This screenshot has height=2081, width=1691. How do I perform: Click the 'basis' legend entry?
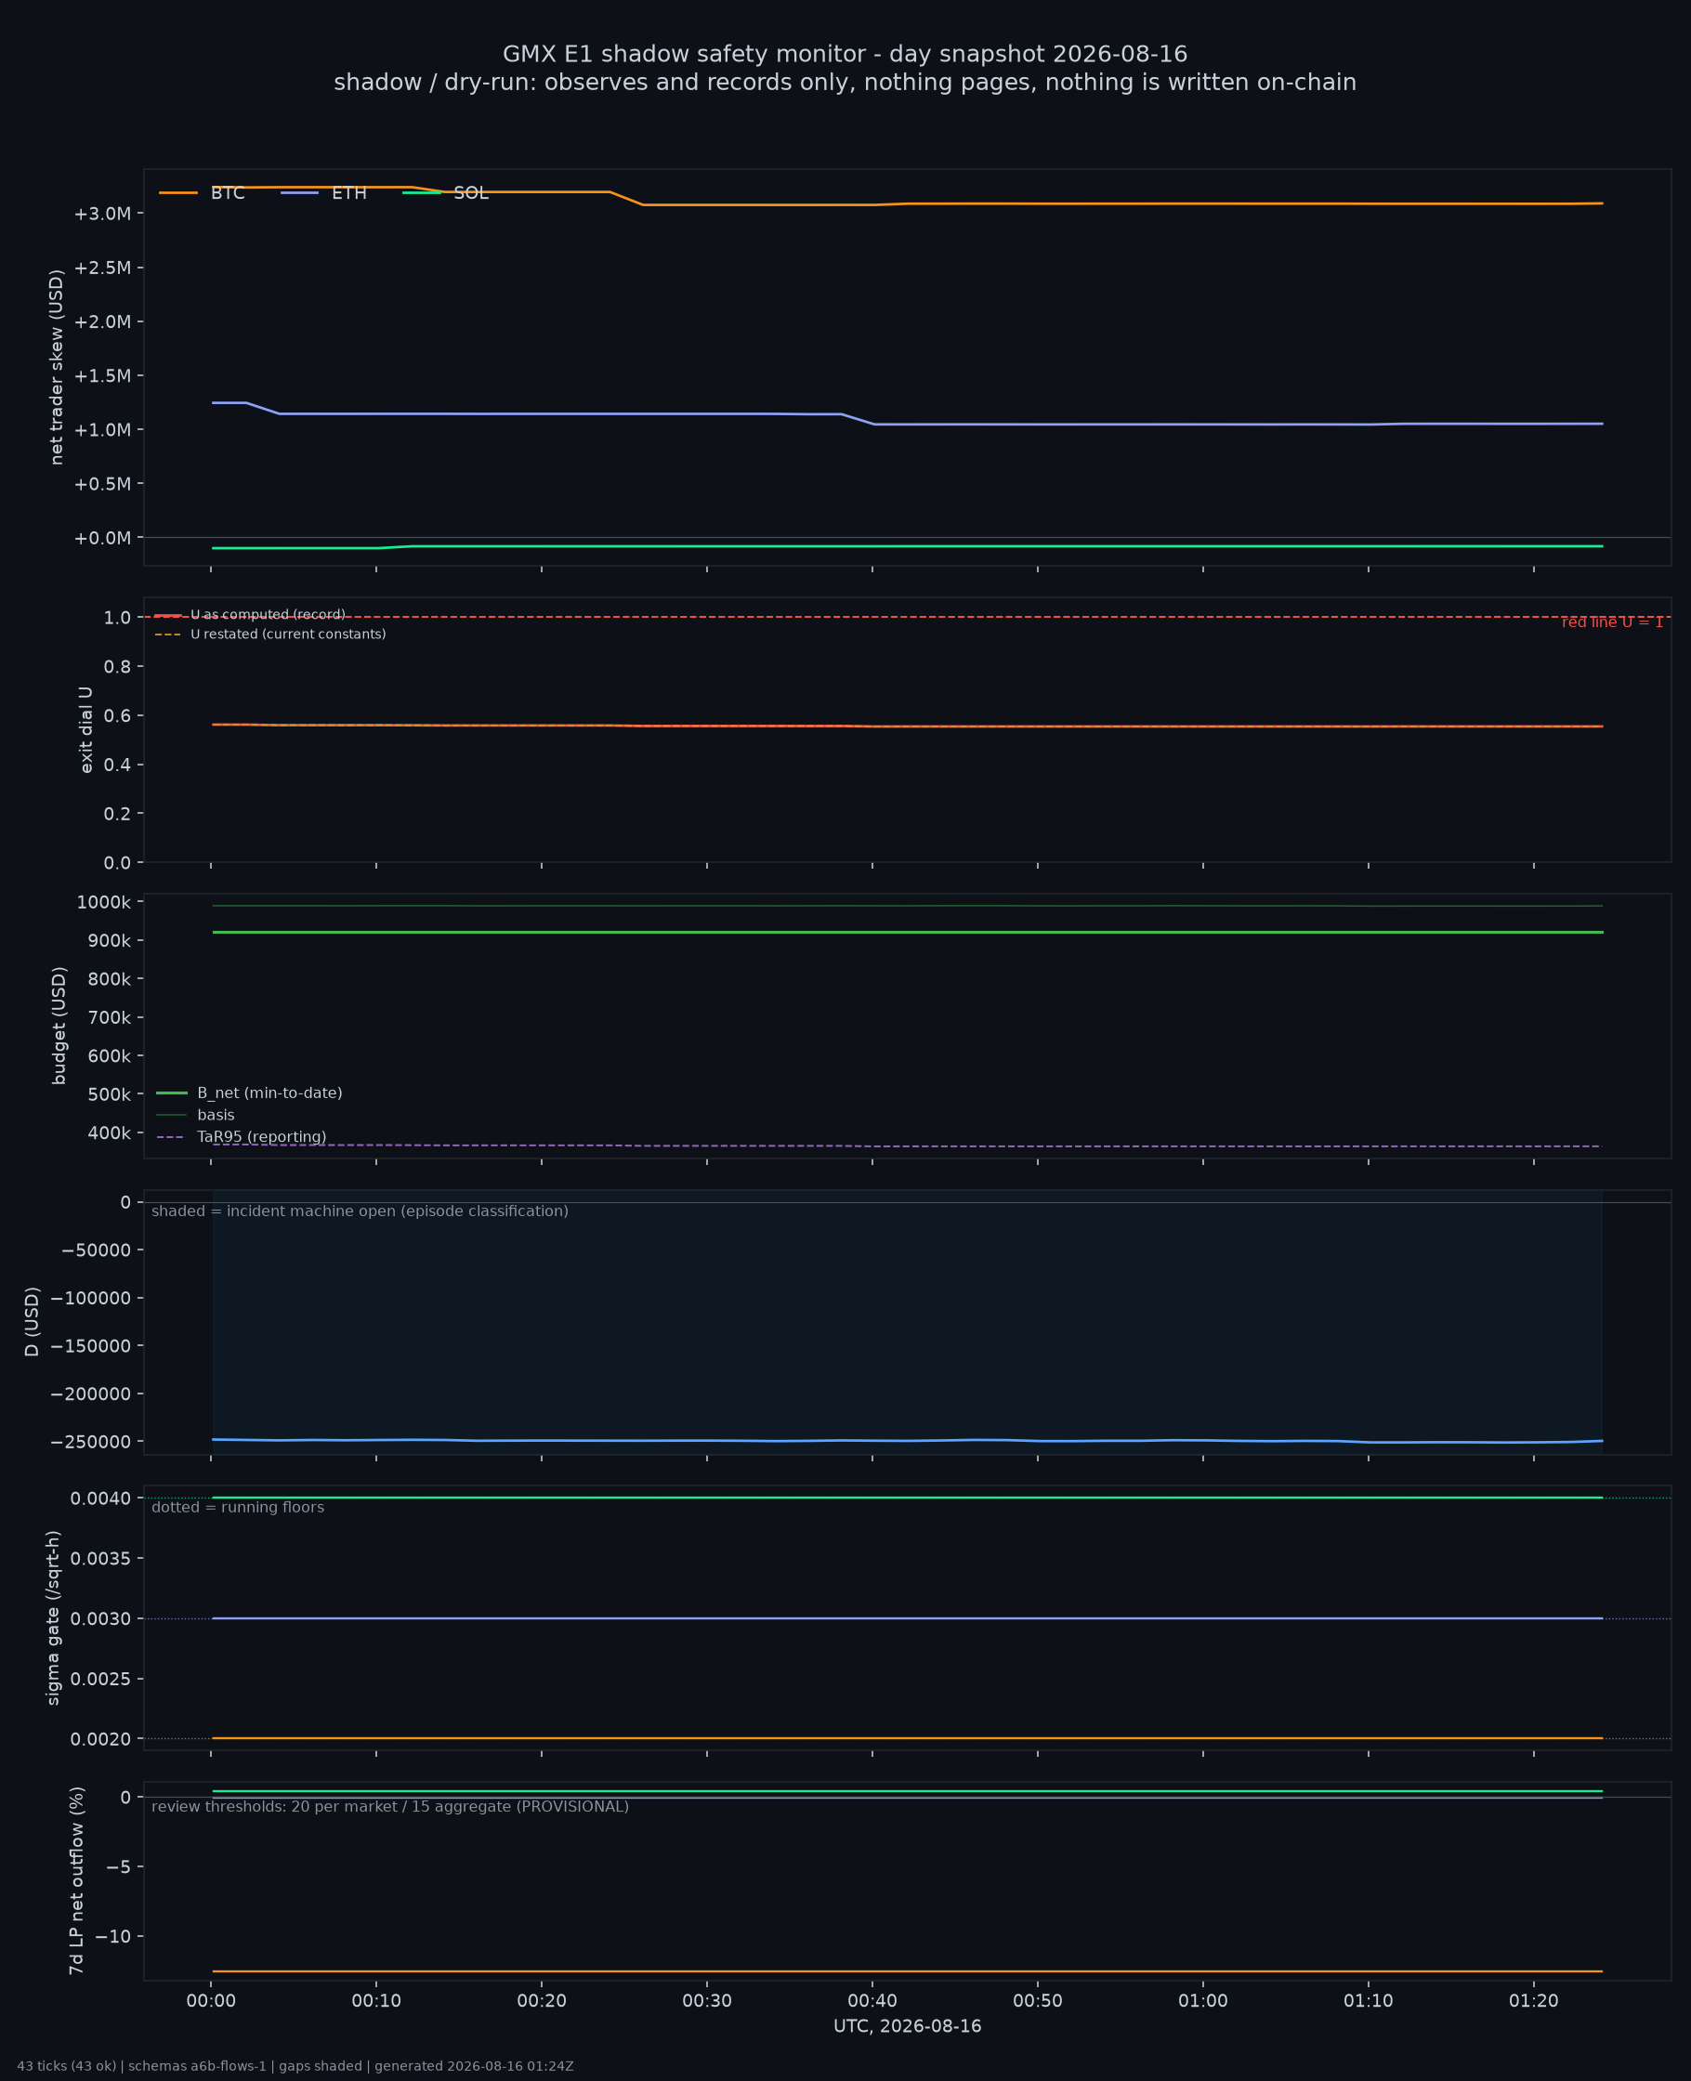pos(216,1115)
